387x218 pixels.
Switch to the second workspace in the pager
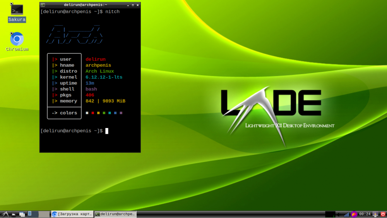(x=44, y=214)
